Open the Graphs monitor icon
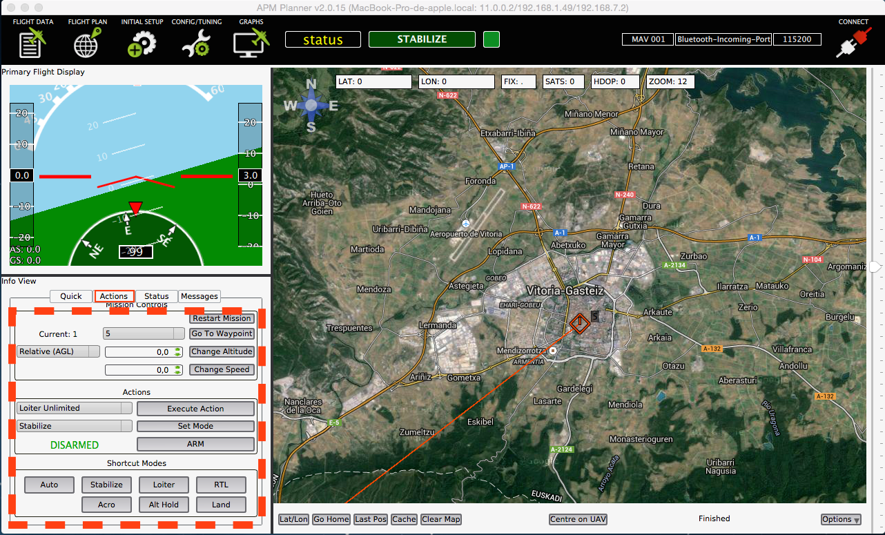Screen dimensions: 885x535 point(251,43)
